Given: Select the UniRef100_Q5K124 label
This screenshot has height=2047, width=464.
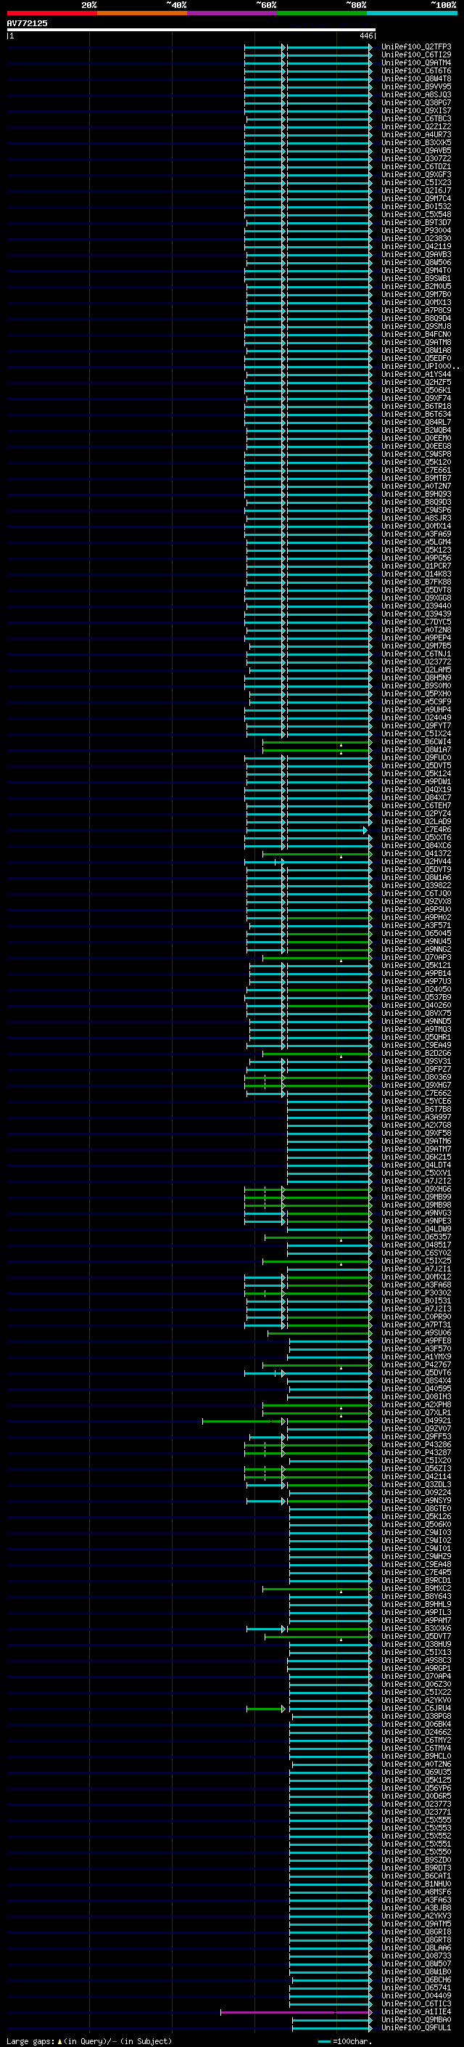Looking at the screenshot, I should [416, 773].
